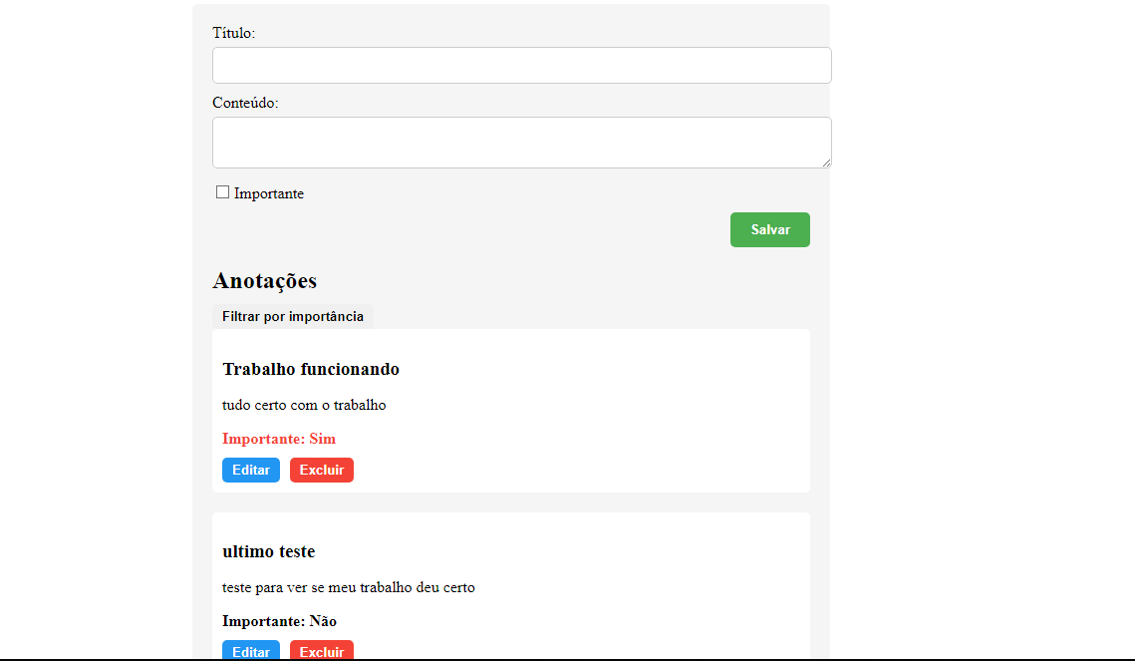This screenshot has width=1135, height=661.
Task: Click Excluir on Trabalho funcionando note
Action: 321,470
